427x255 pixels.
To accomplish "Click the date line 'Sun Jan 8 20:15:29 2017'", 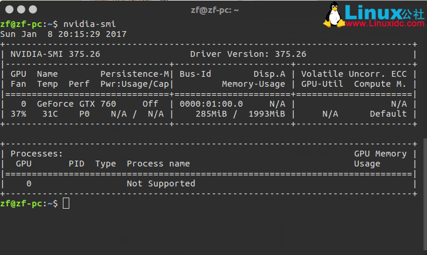I will (63, 34).
